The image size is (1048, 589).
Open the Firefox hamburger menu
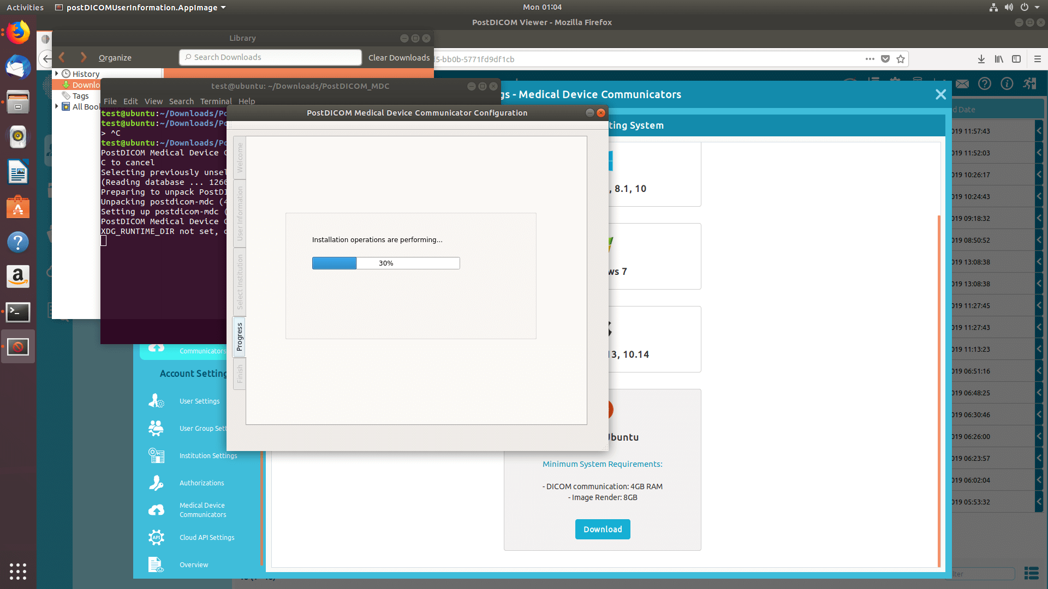1038,59
